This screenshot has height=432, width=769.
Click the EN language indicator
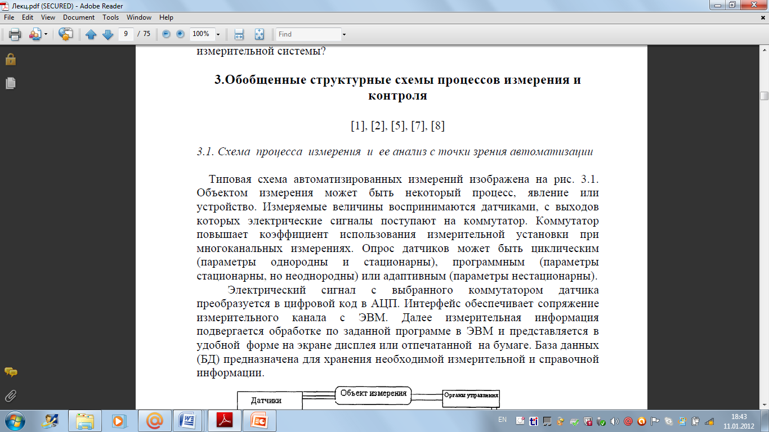(502, 420)
